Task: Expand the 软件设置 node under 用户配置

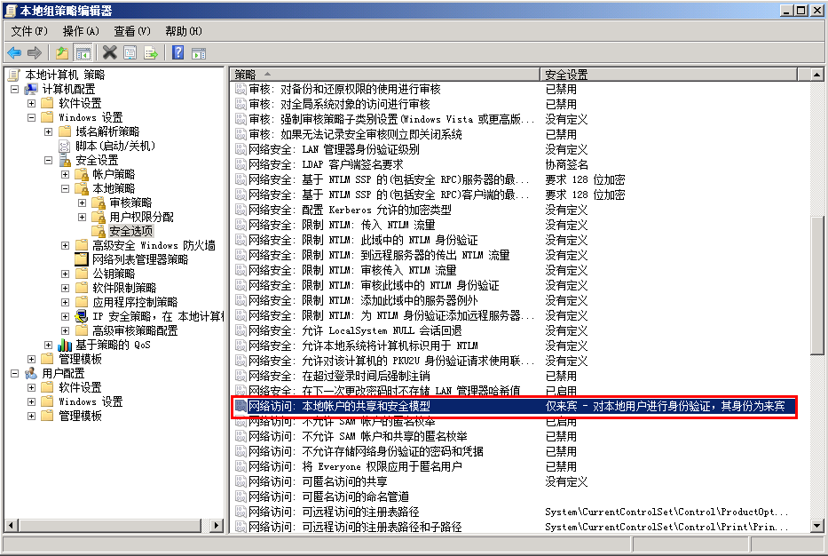Action: click(x=32, y=387)
